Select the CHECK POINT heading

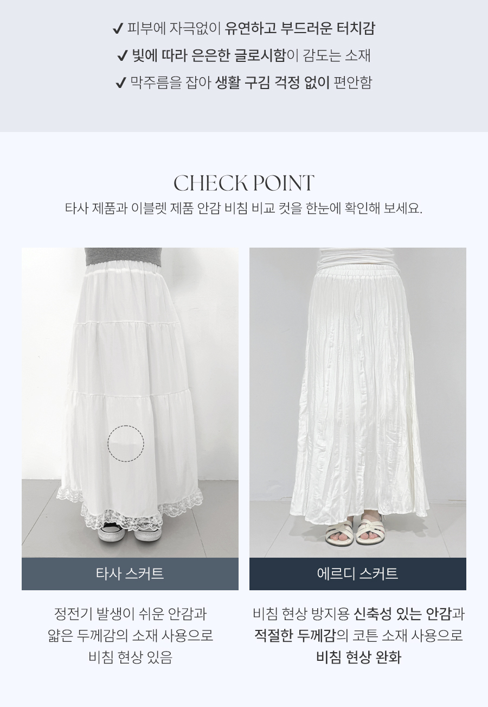[244, 183]
